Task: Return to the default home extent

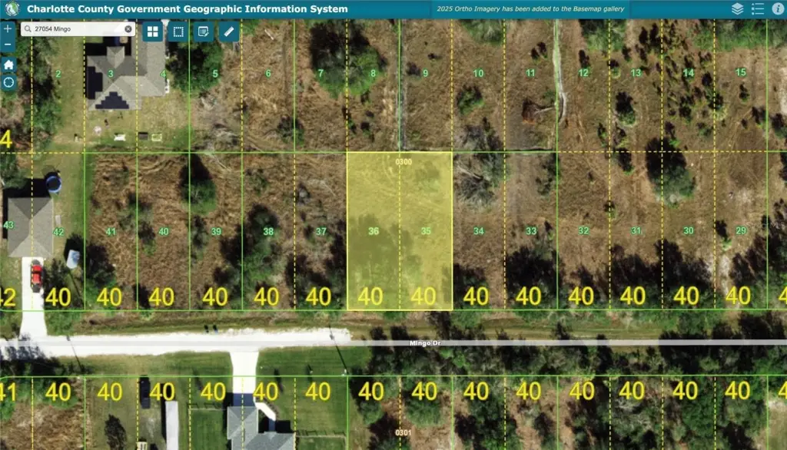Action: click(8, 65)
